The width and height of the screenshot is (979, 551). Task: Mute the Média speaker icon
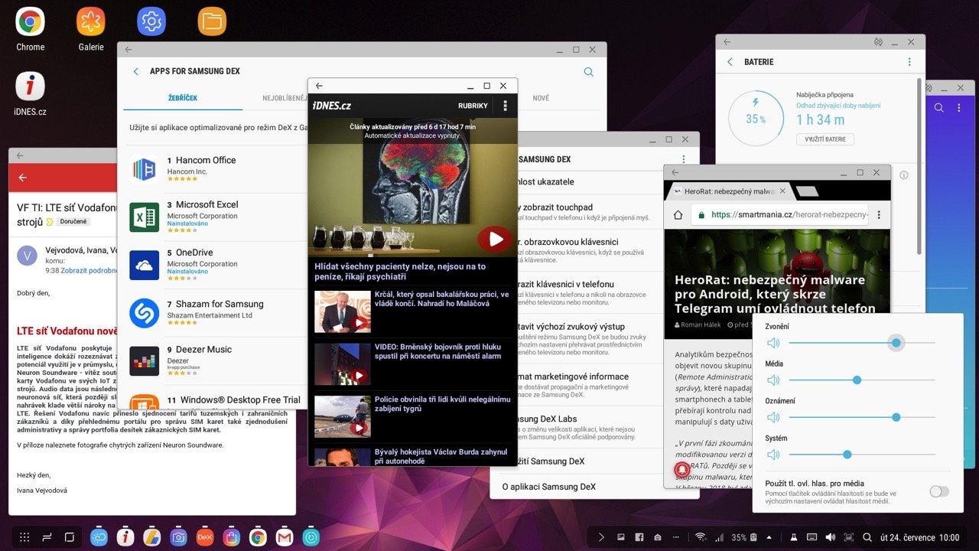(x=773, y=380)
